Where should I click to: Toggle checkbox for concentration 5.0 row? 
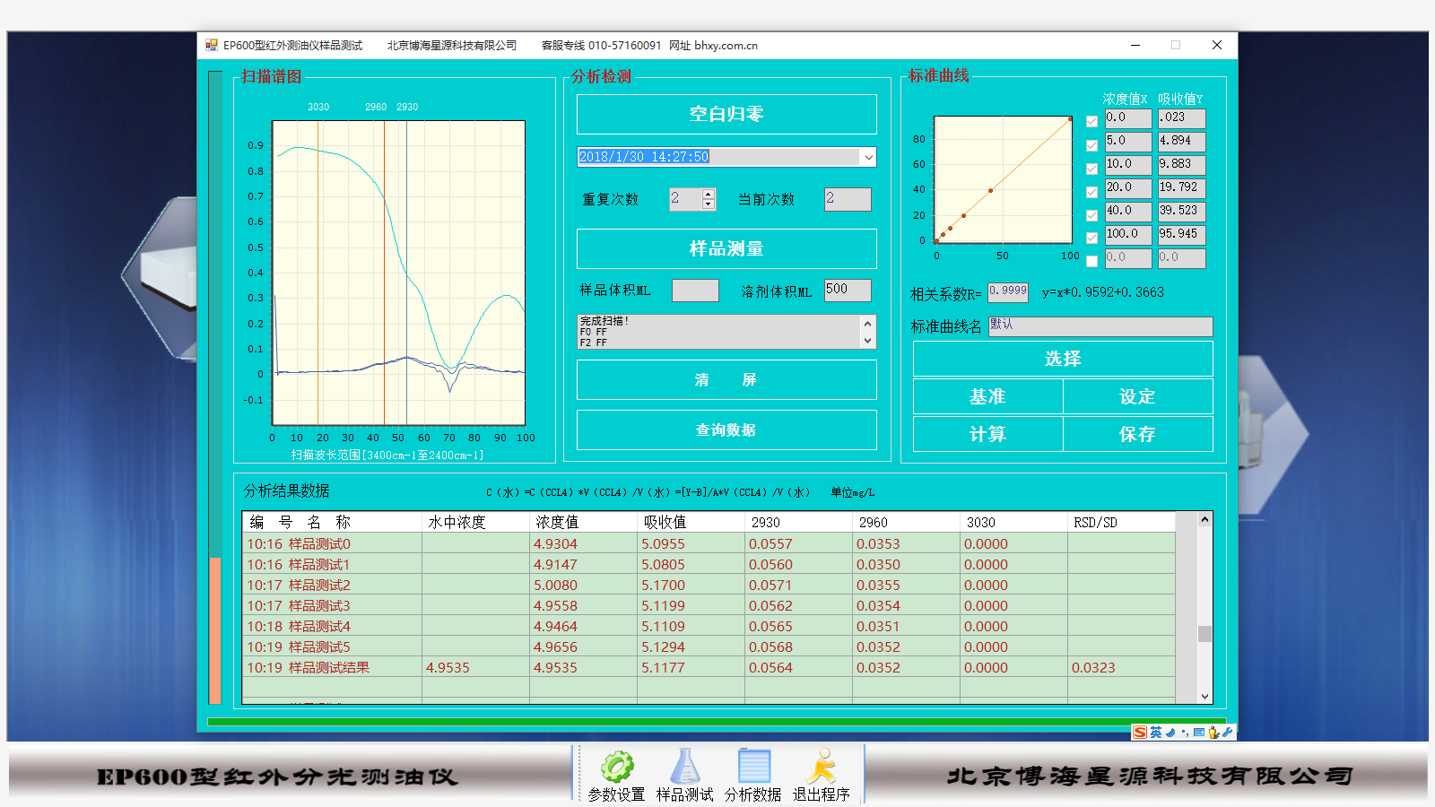(x=1091, y=145)
